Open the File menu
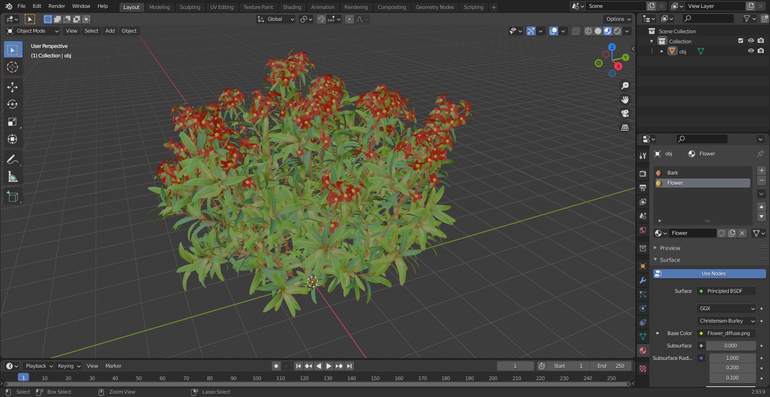Viewport: 770px width, 397px height. [21, 6]
